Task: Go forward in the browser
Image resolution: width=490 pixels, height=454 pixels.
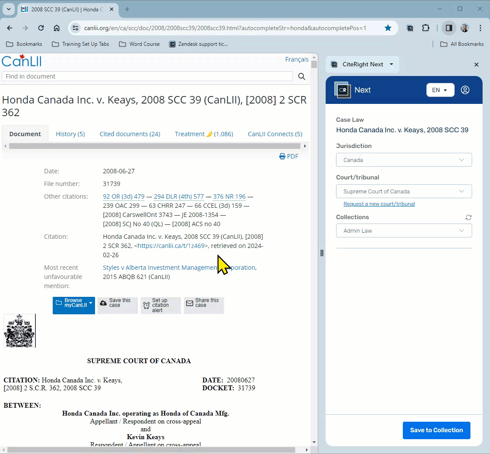Action: click(x=25, y=28)
